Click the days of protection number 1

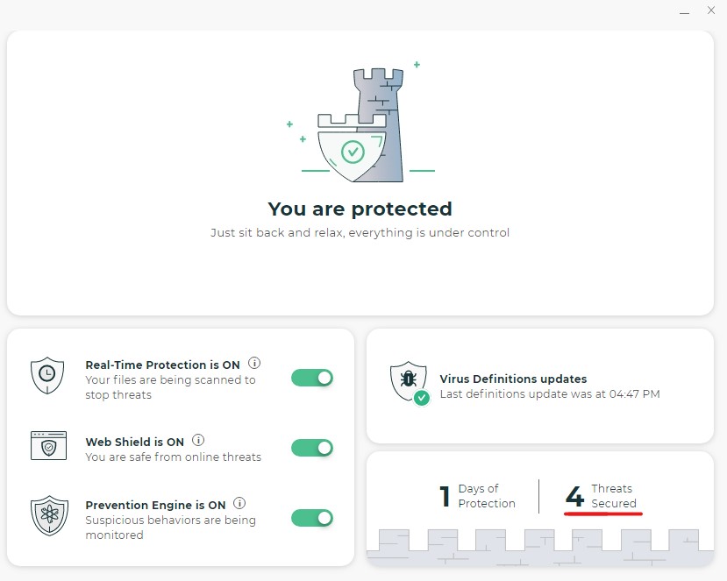[x=445, y=497]
